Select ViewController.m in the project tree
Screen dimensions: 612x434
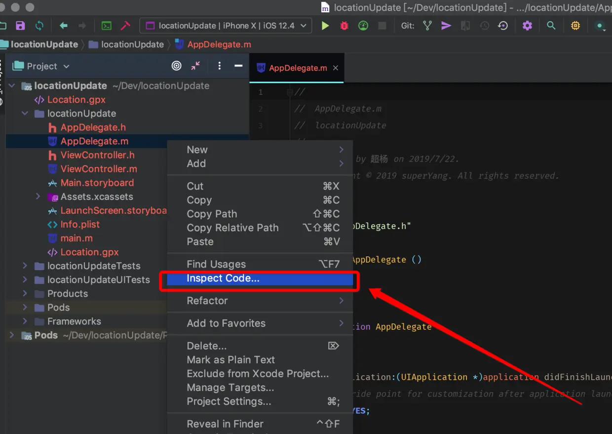click(99, 169)
